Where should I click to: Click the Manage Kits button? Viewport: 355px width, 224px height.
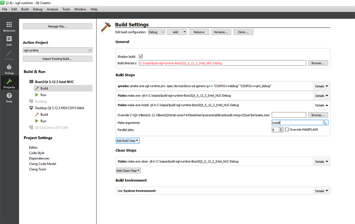coord(58,26)
